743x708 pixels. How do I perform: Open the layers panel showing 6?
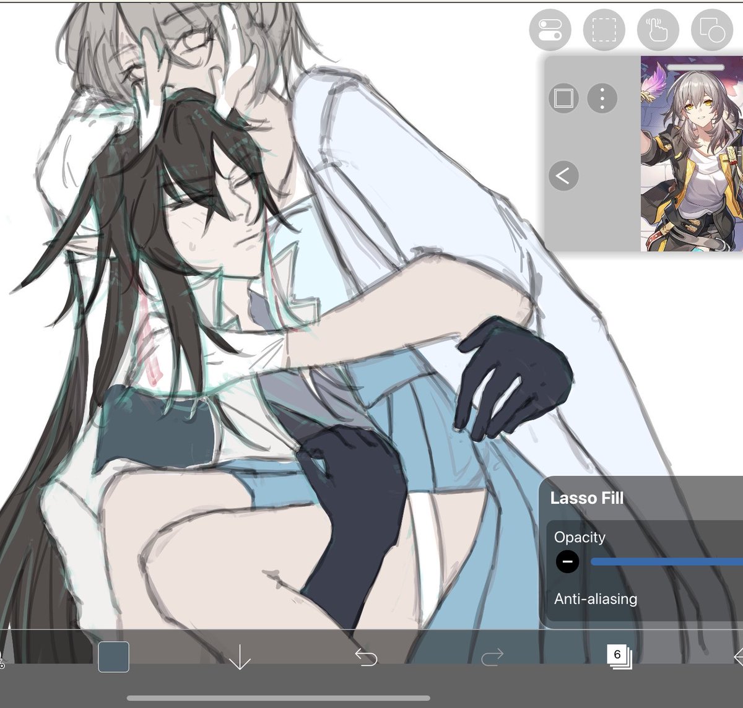click(x=619, y=657)
